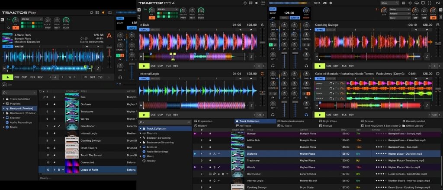Open layout icon in Traktor Play header
The width and height of the screenshot is (443, 190).
[x=97, y=12]
